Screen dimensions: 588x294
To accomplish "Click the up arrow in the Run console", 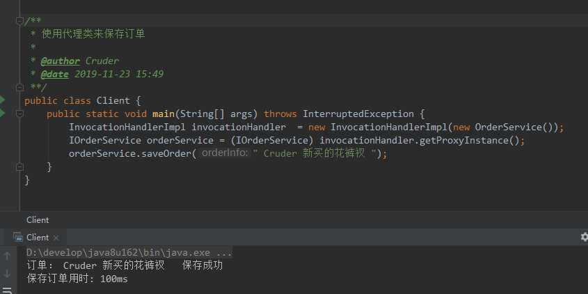I will click(x=7, y=256).
